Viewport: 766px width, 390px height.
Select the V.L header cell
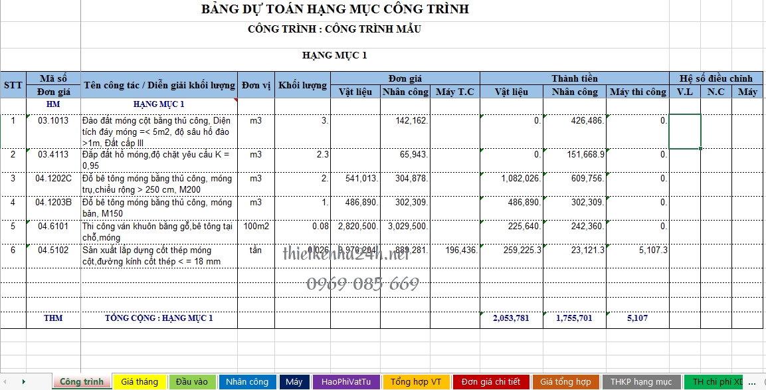685,92
